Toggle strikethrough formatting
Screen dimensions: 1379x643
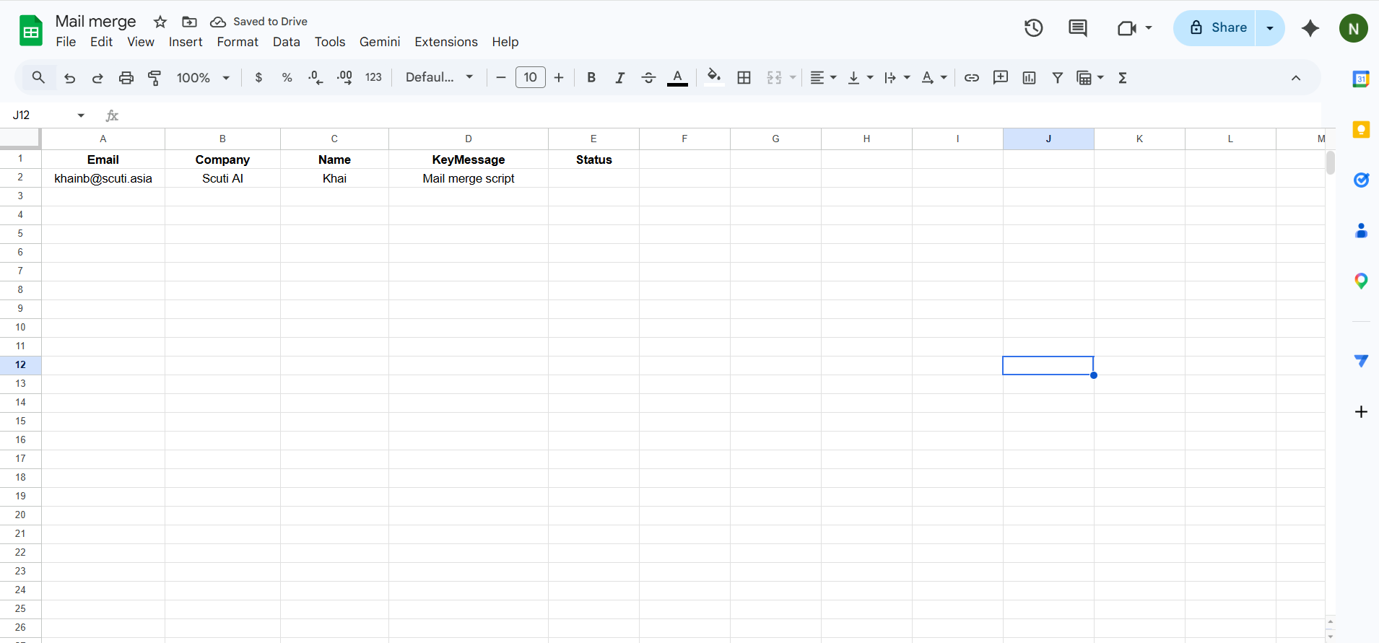click(648, 78)
